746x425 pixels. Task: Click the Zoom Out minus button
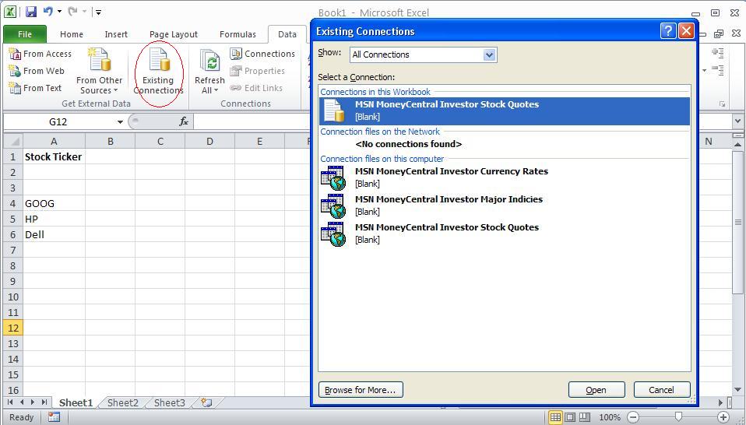[633, 417]
